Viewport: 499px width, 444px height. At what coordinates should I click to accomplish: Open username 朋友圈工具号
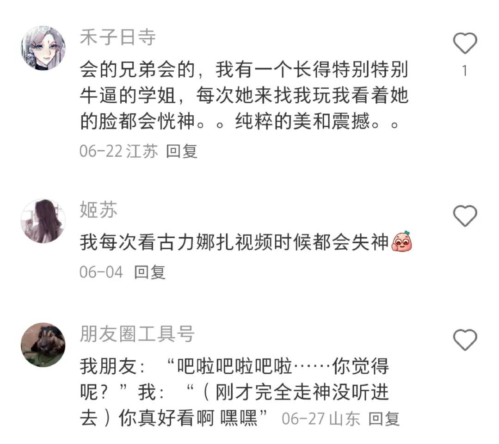(137, 334)
